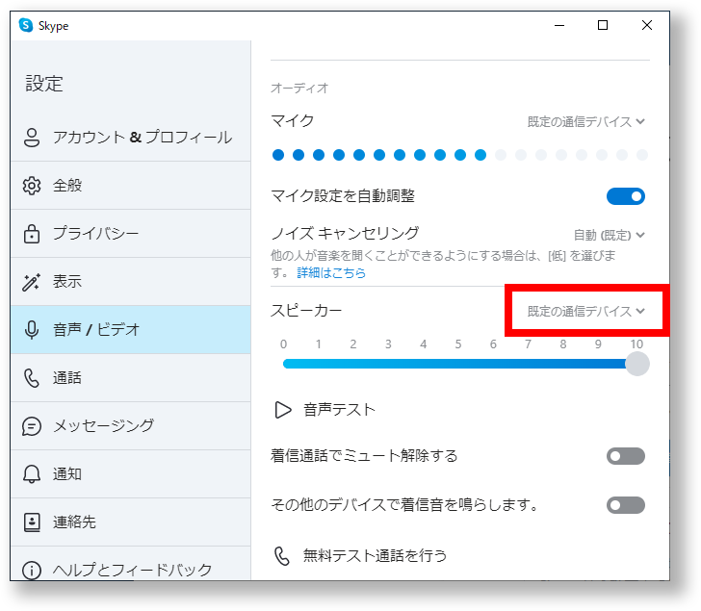Screen dimensions: 701x611
Task: Click the play triangle for 音声テスト
Action: tap(282, 410)
